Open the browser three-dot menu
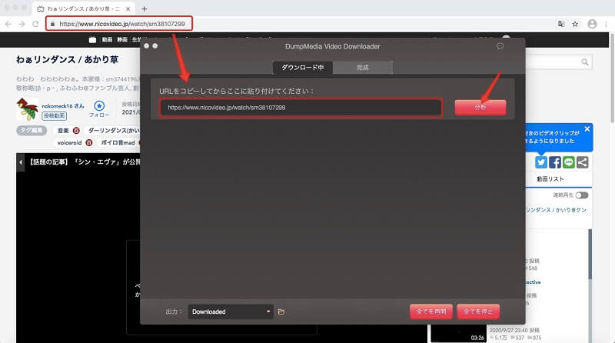The image size is (615, 343). pyautogui.click(x=607, y=24)
